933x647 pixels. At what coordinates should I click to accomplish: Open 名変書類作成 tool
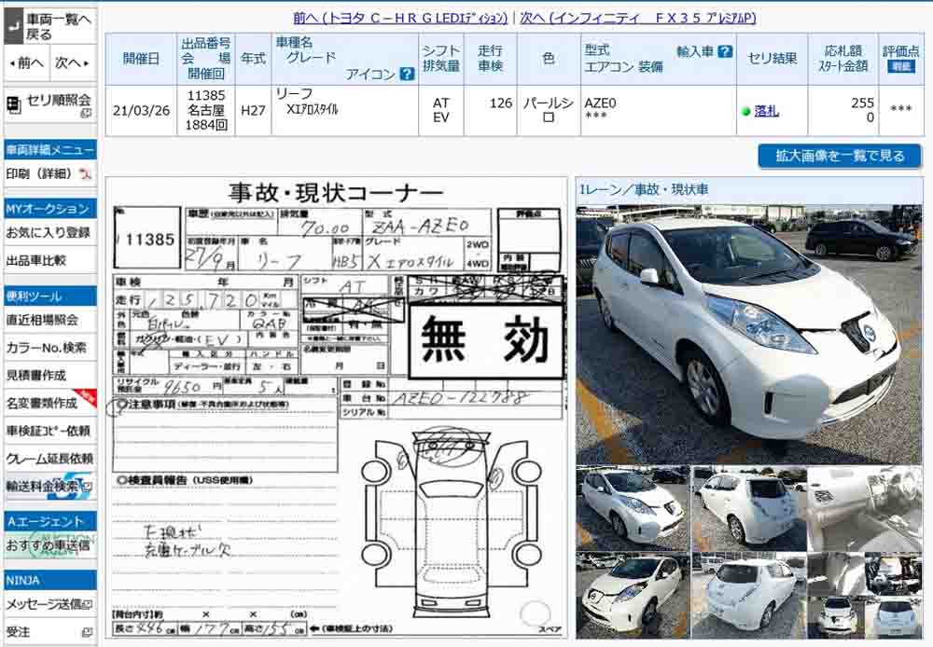tap(42, 403)
